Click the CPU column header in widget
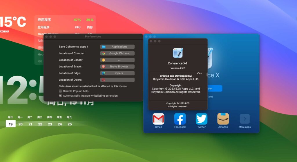 [78, 27]
